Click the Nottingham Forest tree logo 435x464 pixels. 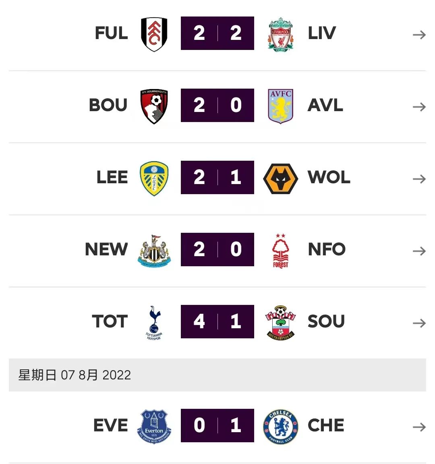click(x=280, y=250)
